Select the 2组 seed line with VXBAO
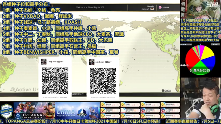The height and width of the screenshot is (124, 221). tap(37, 16)
